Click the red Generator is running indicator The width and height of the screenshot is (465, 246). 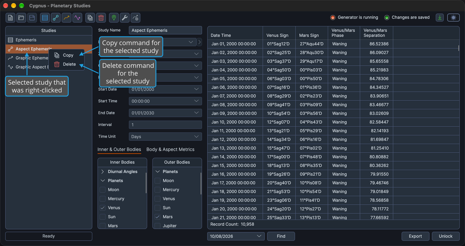click(333, 17)
